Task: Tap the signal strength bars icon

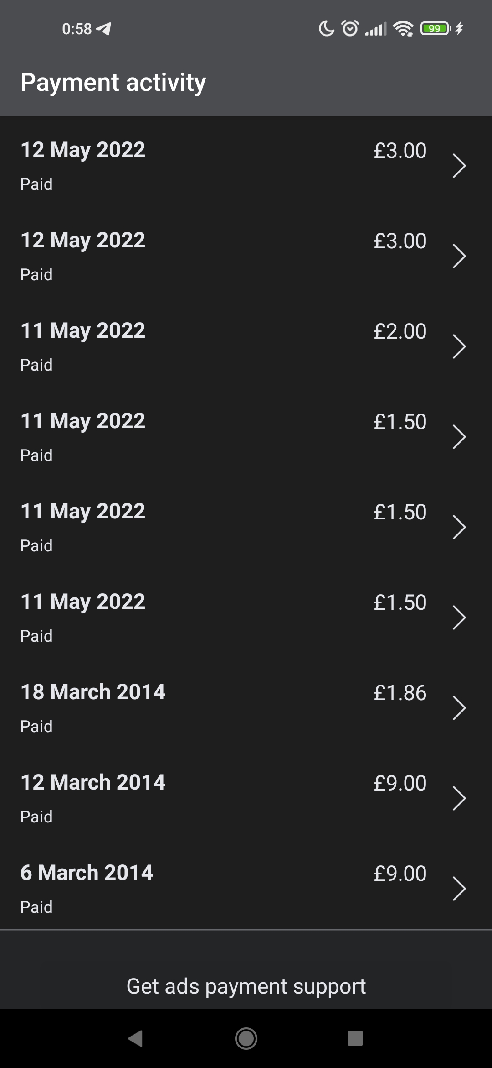Action: pyautogui.click(x=375, y=29)
